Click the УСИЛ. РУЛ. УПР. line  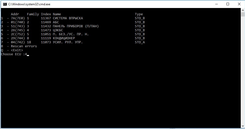pos(73,42)
